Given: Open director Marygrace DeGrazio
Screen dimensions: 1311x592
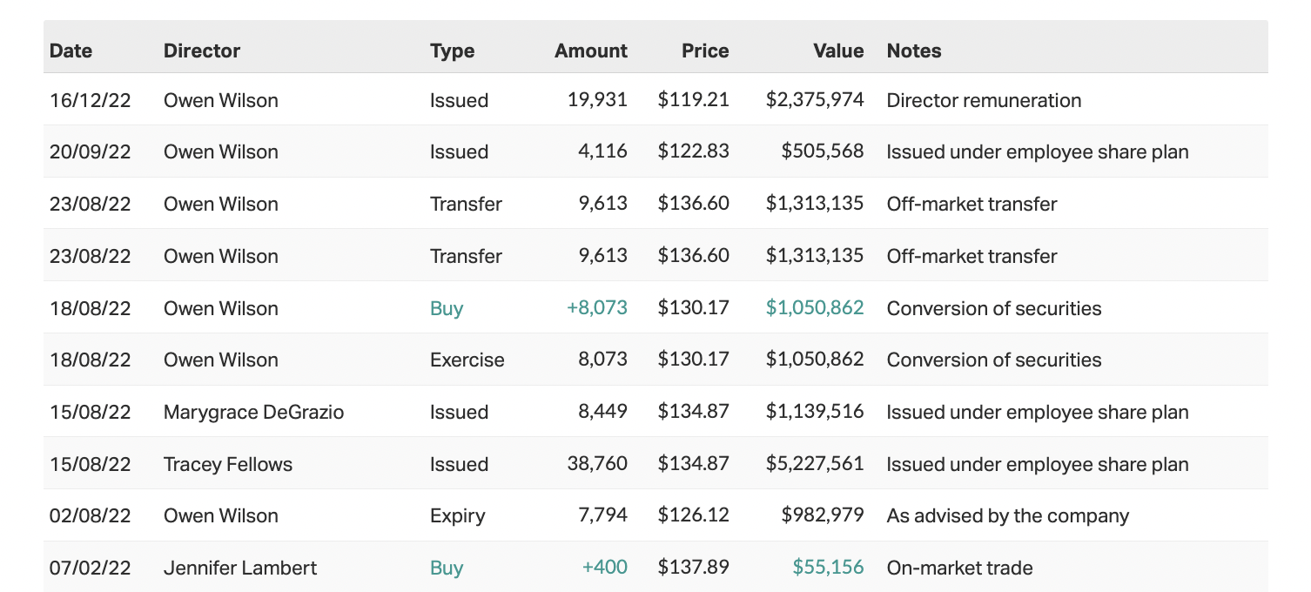Looking at the screenshot, I should [253, 412].
